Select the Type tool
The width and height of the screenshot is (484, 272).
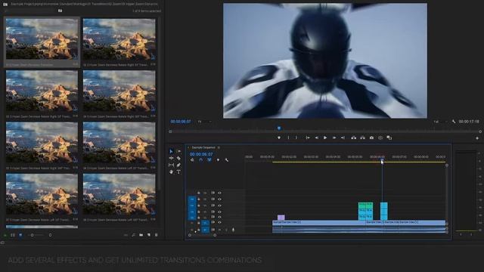(x=178, y=172)
